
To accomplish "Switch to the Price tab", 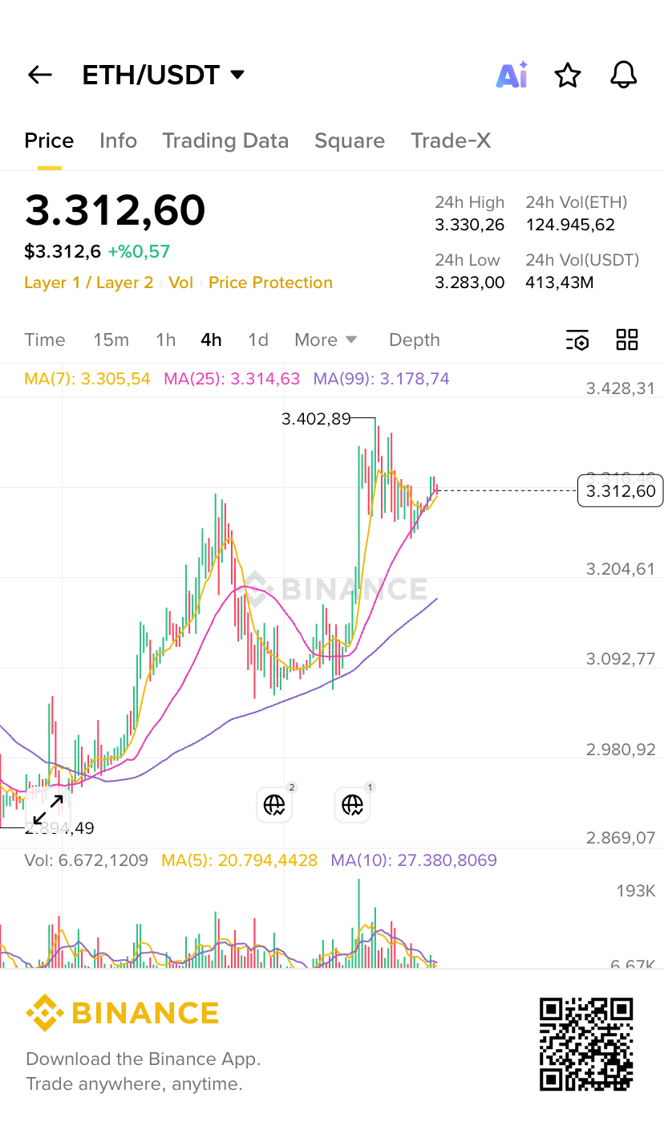I will (x=49, y=141).
